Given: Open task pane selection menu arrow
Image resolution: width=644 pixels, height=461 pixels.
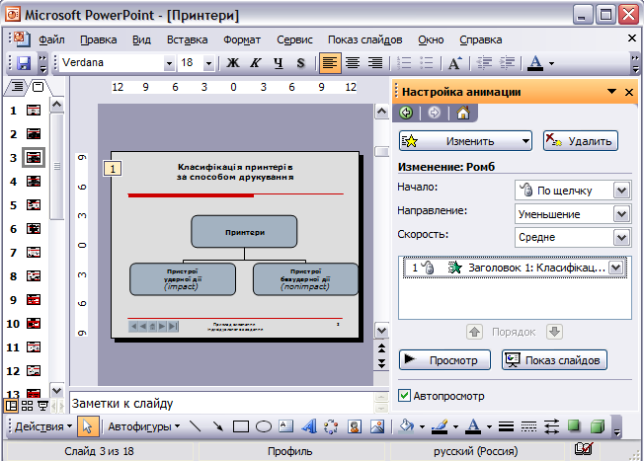Looking at the screenshot, I should coord(611,92).
